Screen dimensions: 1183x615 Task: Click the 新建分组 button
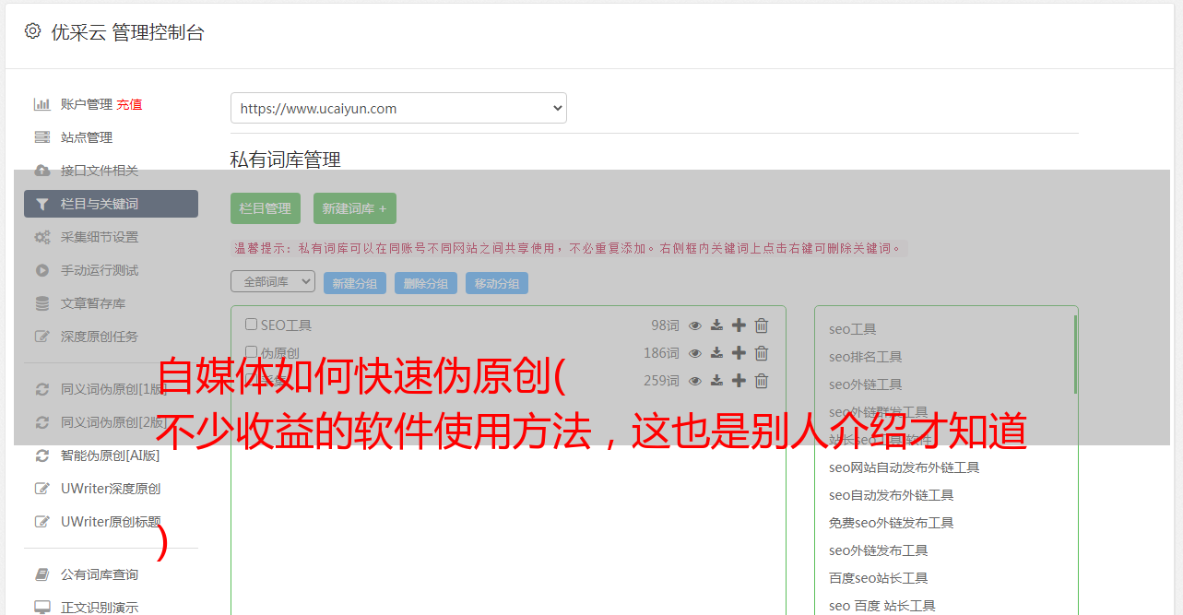(x=355, y=283)
